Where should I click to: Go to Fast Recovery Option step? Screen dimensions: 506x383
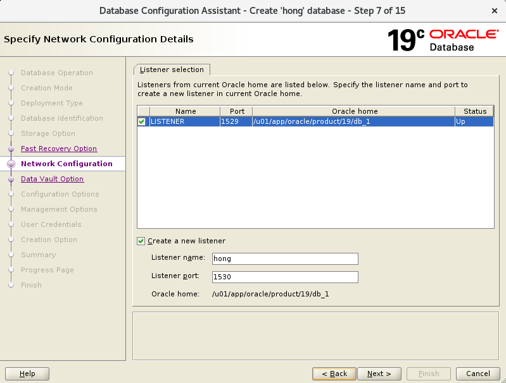click(x=59, y=149)
